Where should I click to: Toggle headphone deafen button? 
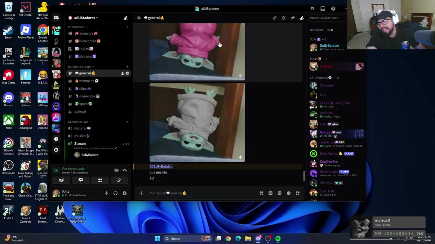[116, 193]
